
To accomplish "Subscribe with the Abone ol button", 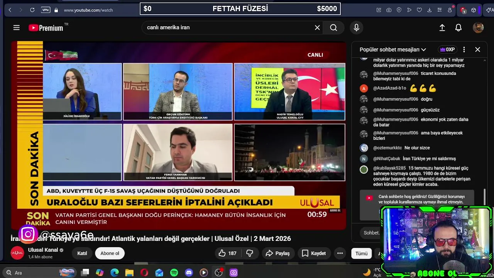I will [x=110, y=253].
